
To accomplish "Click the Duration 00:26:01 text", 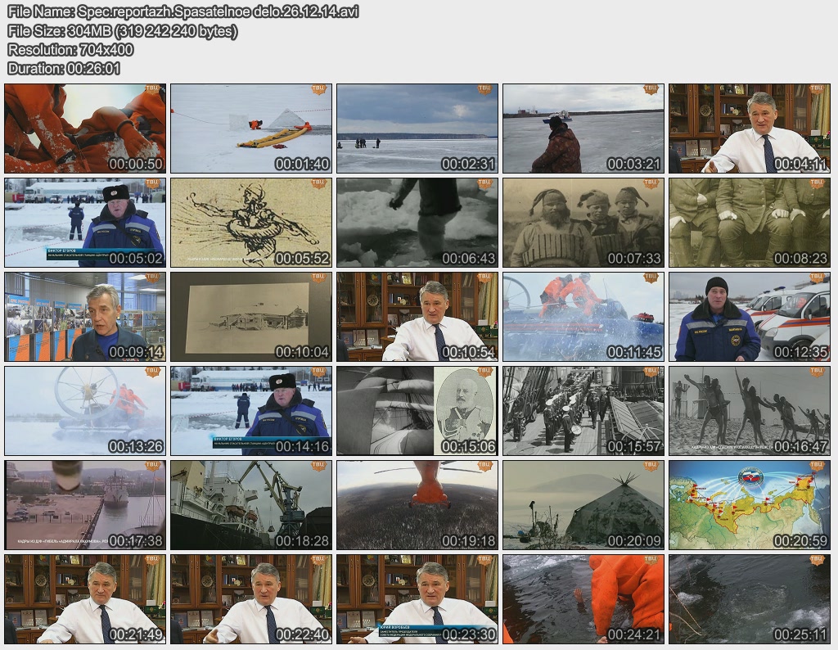I will click(x=64, y=69).
